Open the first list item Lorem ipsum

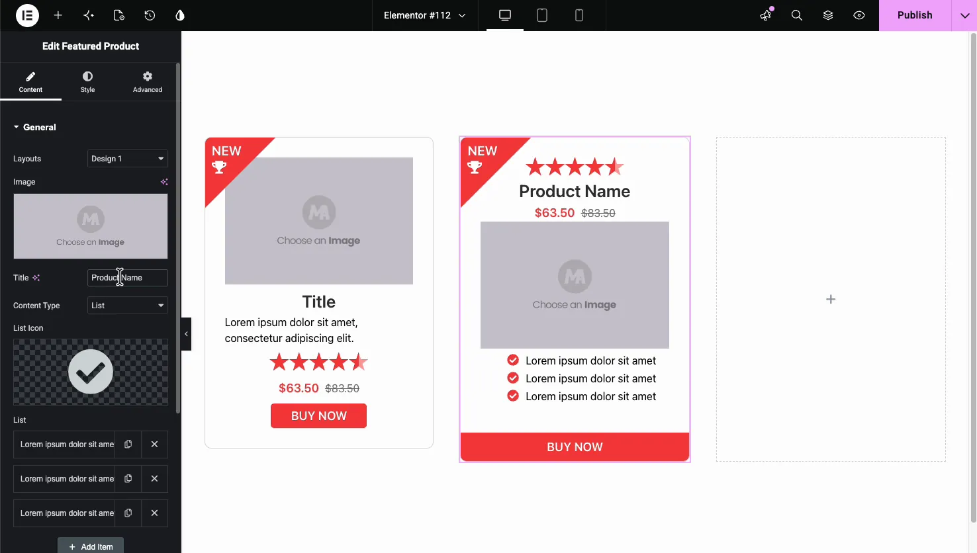coord(65,445)
